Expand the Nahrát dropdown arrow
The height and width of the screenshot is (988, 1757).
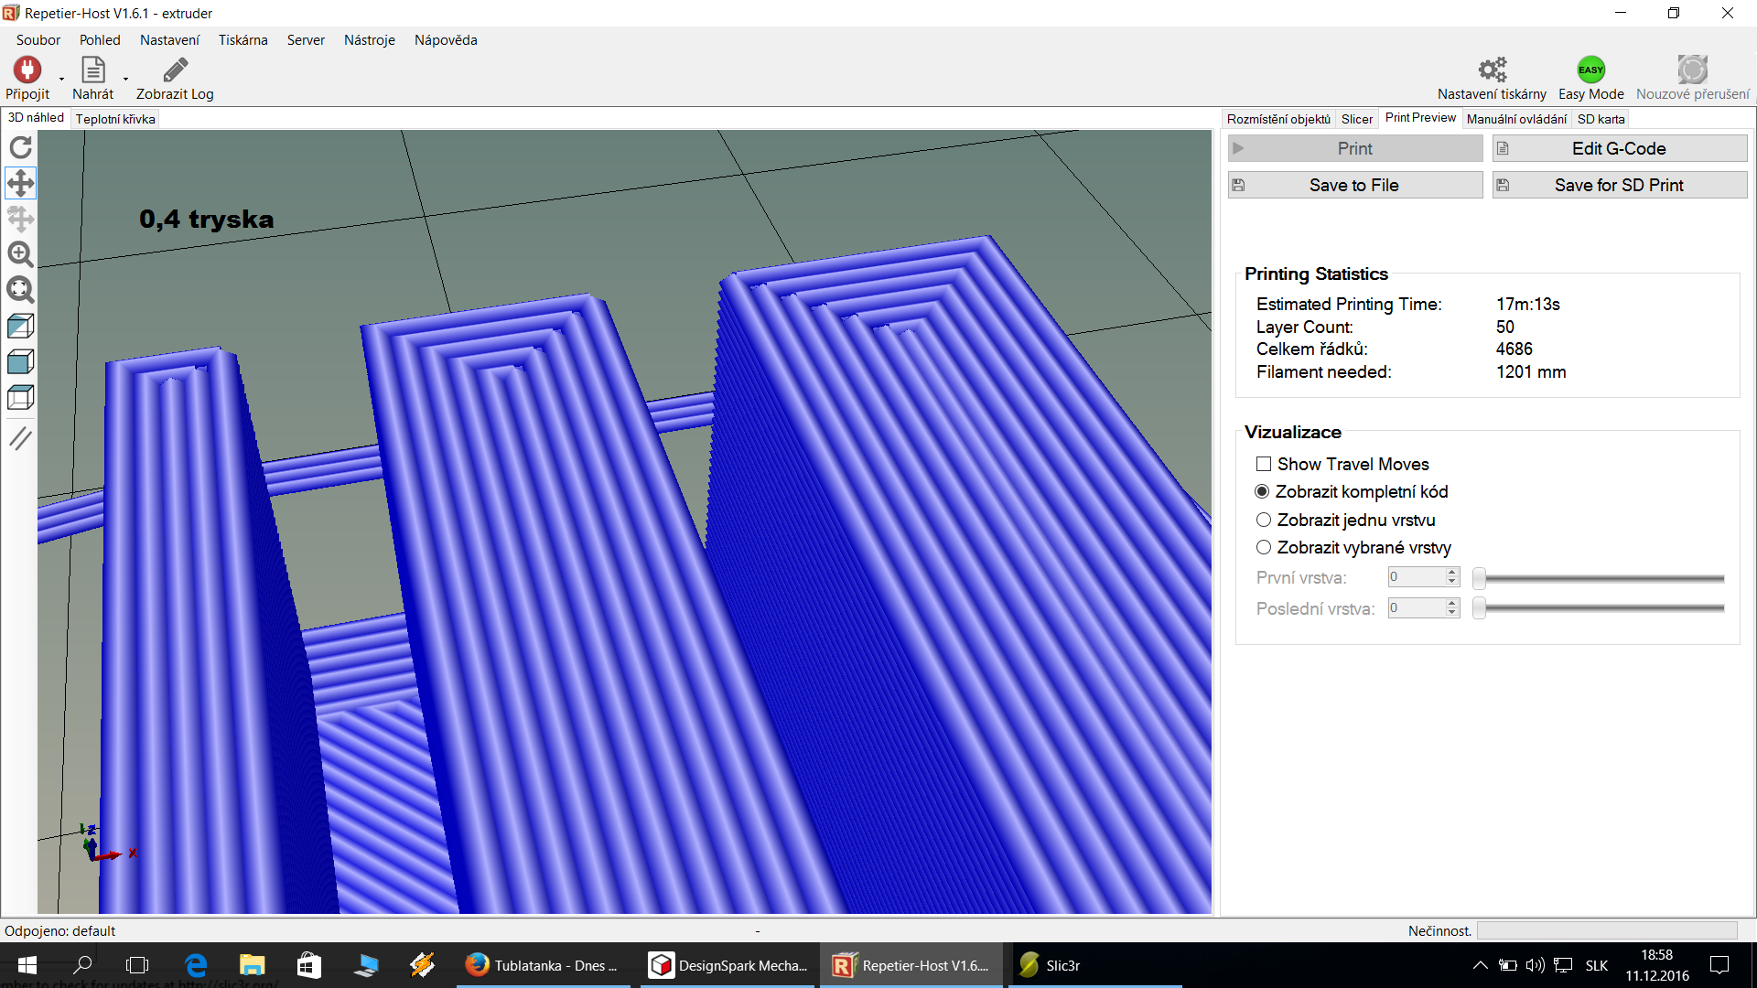[x=125, y=80]
